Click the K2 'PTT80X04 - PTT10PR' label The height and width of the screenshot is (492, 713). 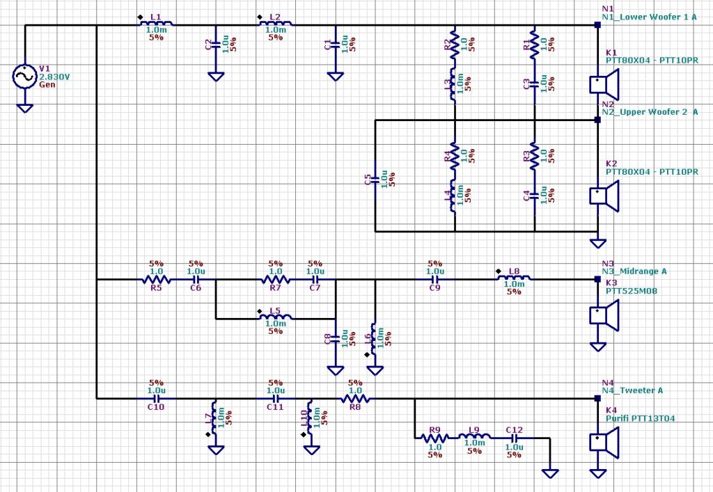(652, 172)
